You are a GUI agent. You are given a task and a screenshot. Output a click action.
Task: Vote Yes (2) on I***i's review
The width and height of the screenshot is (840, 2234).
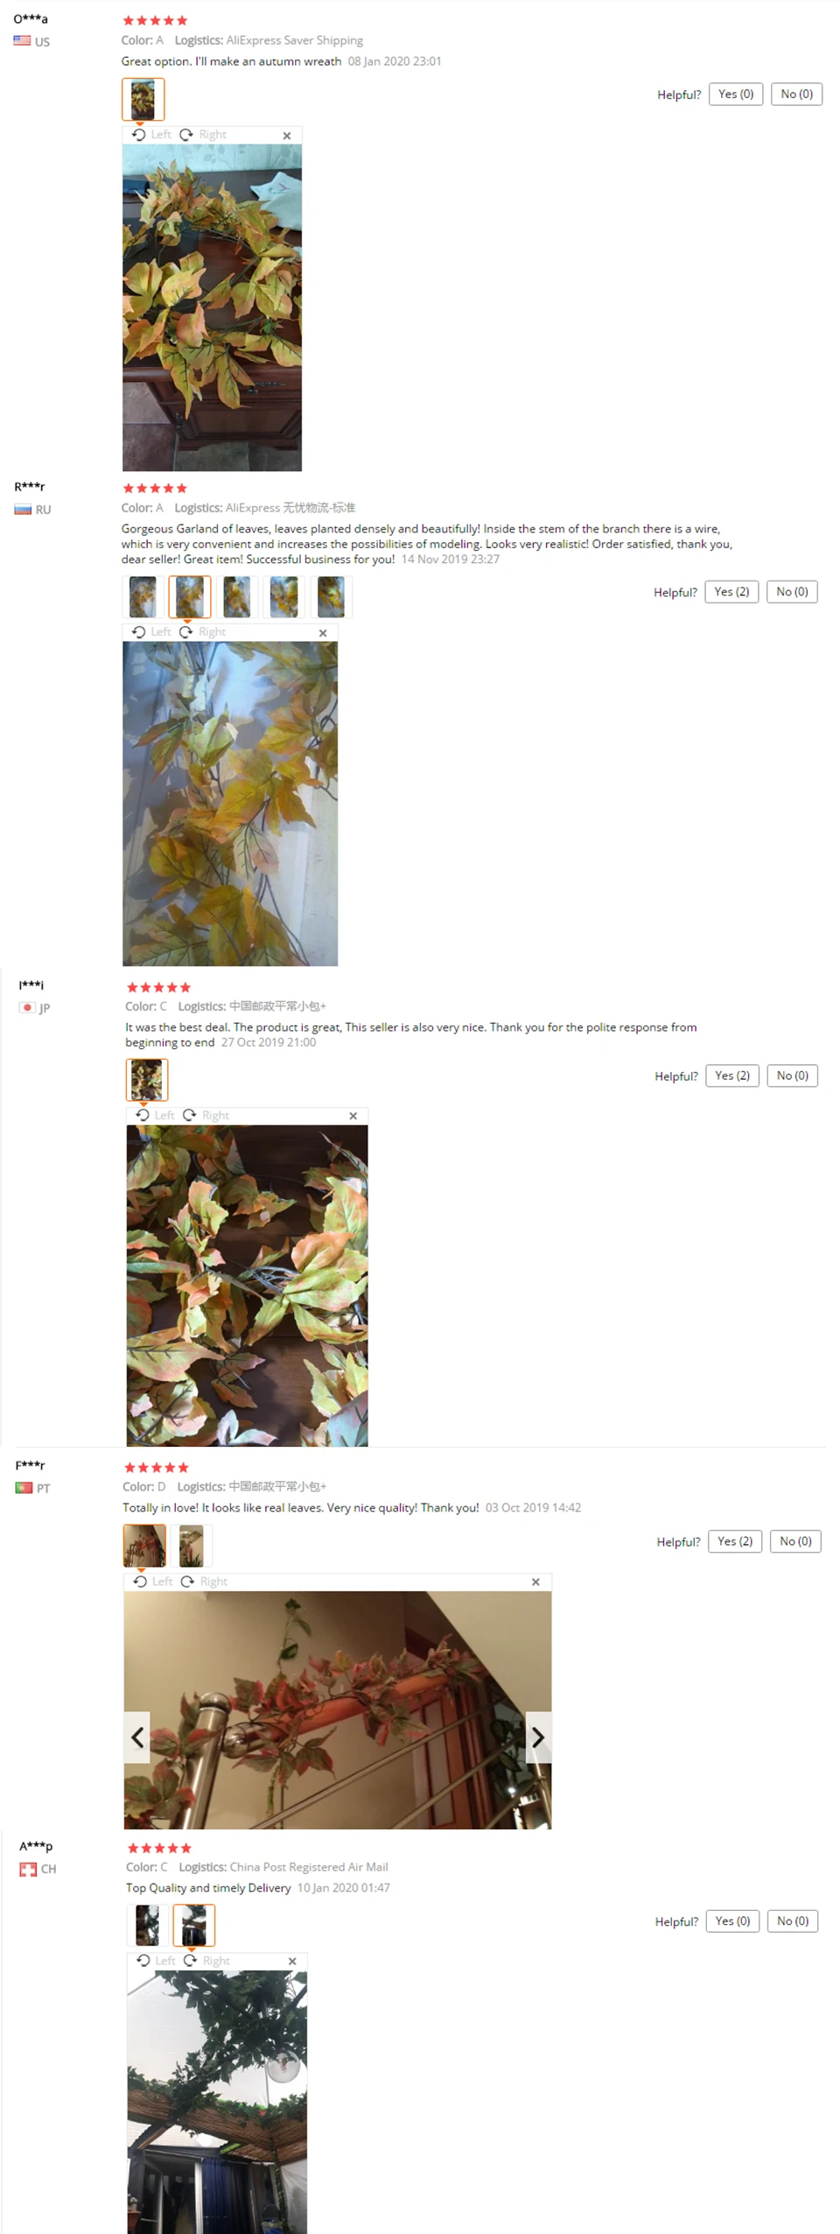click(x=732, y=1076)
